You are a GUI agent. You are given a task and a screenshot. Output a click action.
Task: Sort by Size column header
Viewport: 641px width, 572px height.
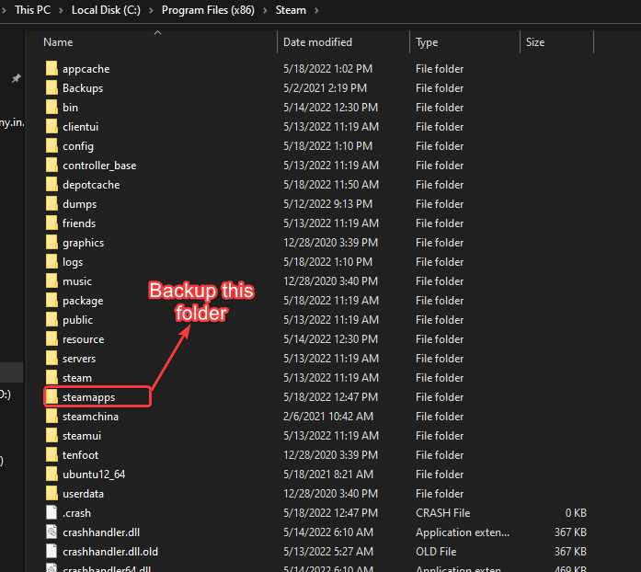click(534, 42)
